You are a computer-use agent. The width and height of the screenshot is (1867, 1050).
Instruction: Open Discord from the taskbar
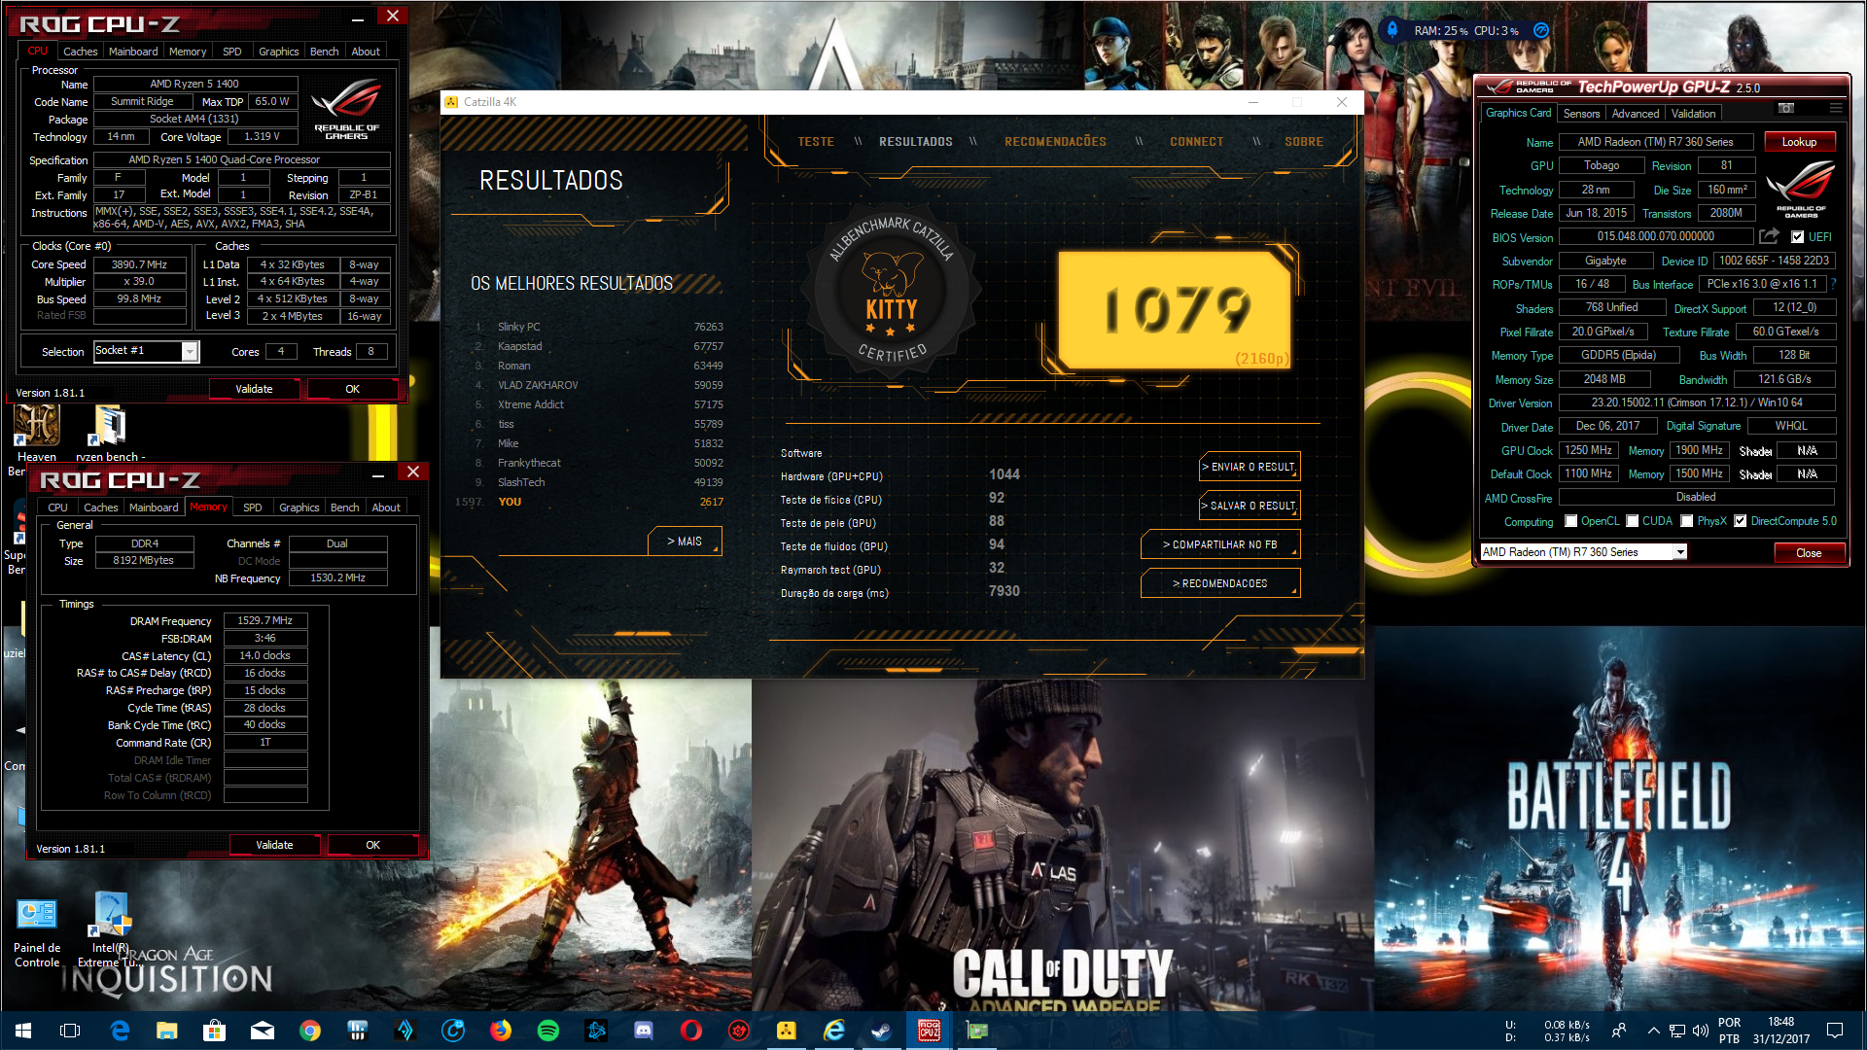[644, 1031]
